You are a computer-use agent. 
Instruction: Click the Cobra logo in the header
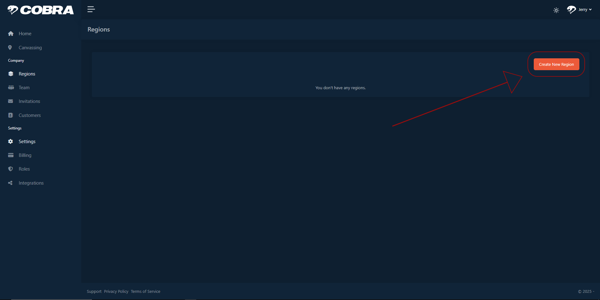41,10
